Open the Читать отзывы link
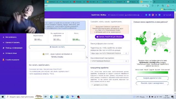The width and height of the screenshot is (176, 99). pyautogui.click(x=57, y=57)
